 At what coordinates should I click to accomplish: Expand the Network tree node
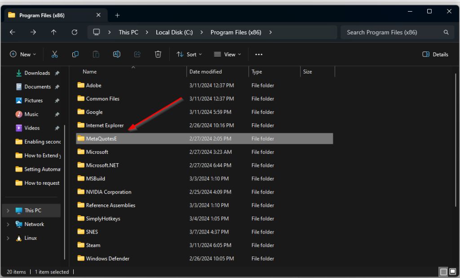pos(8,224)
